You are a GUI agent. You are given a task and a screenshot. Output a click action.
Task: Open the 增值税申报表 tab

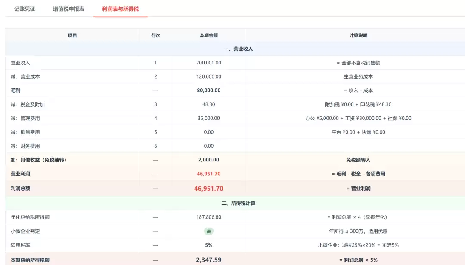[x=68, y=9]
